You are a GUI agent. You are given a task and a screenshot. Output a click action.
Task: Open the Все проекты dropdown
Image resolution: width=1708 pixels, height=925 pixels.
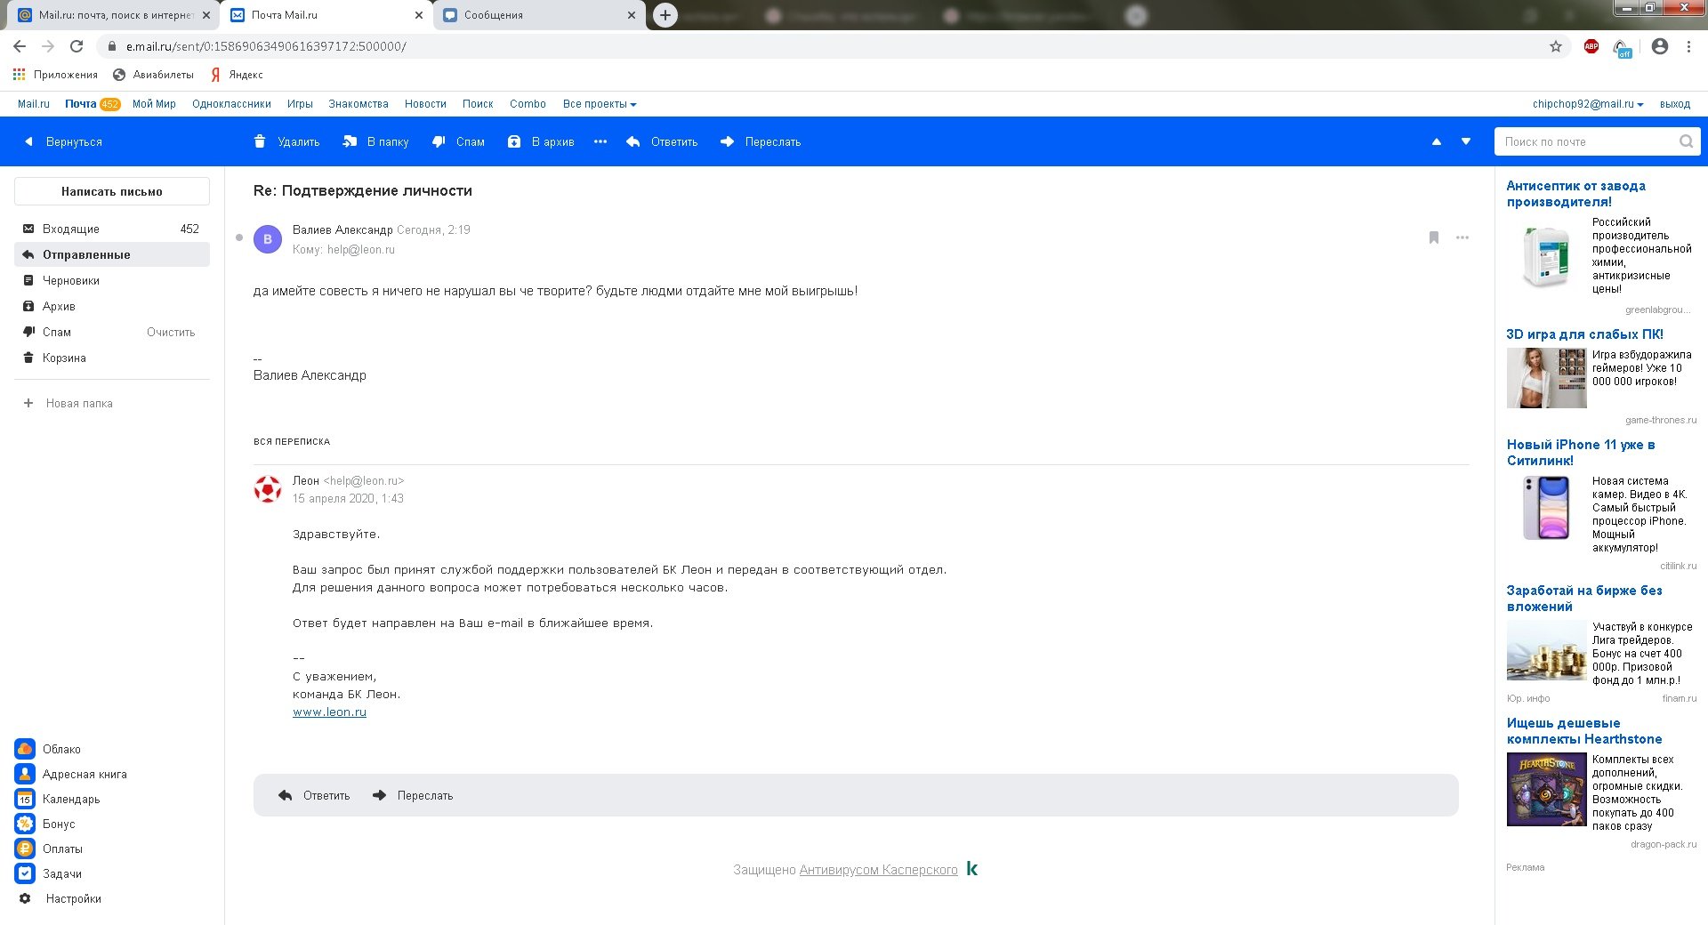point(599,104)
